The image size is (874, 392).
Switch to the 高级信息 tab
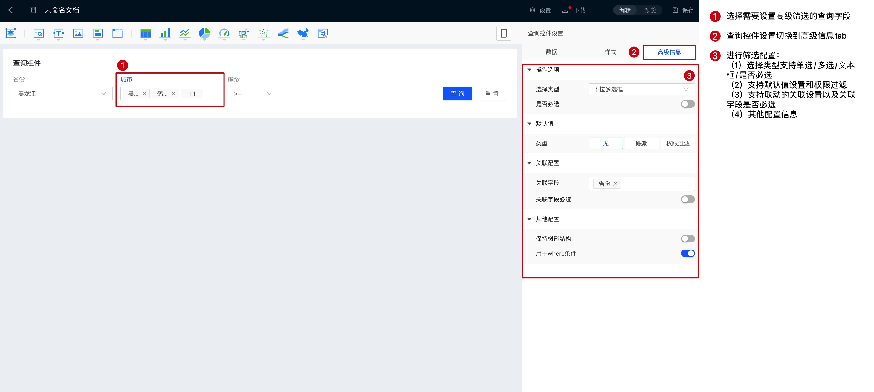669,52
